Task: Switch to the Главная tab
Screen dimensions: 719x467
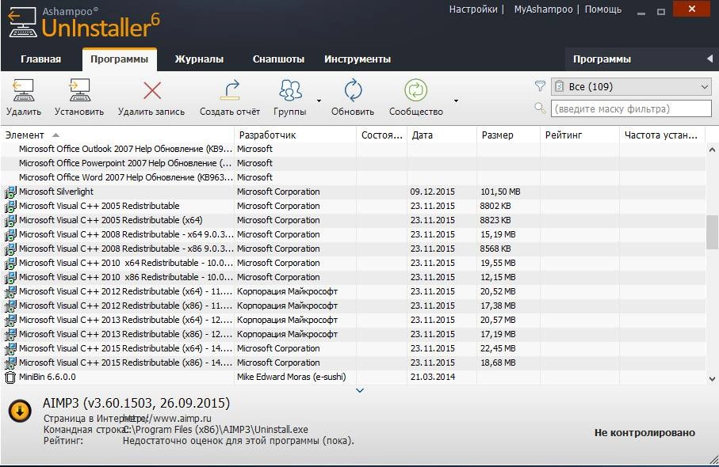Action: coord(40,59)
